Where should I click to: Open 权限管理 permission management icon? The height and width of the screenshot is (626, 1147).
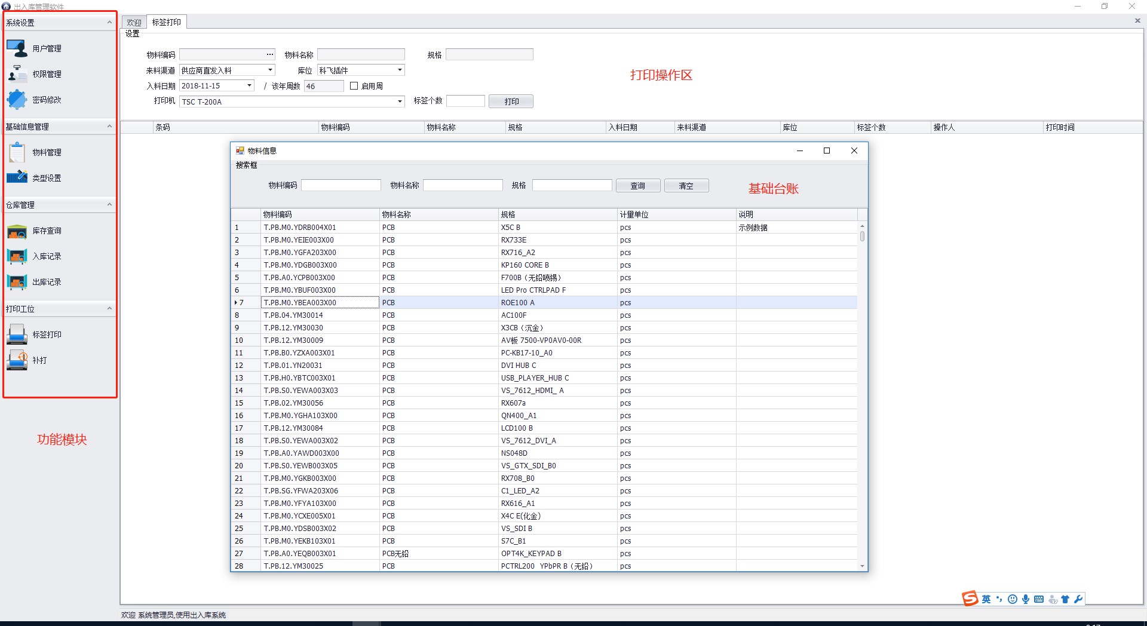(x=17, y=74)
